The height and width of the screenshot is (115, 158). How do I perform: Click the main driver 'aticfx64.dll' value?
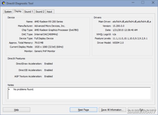point(132,22)
